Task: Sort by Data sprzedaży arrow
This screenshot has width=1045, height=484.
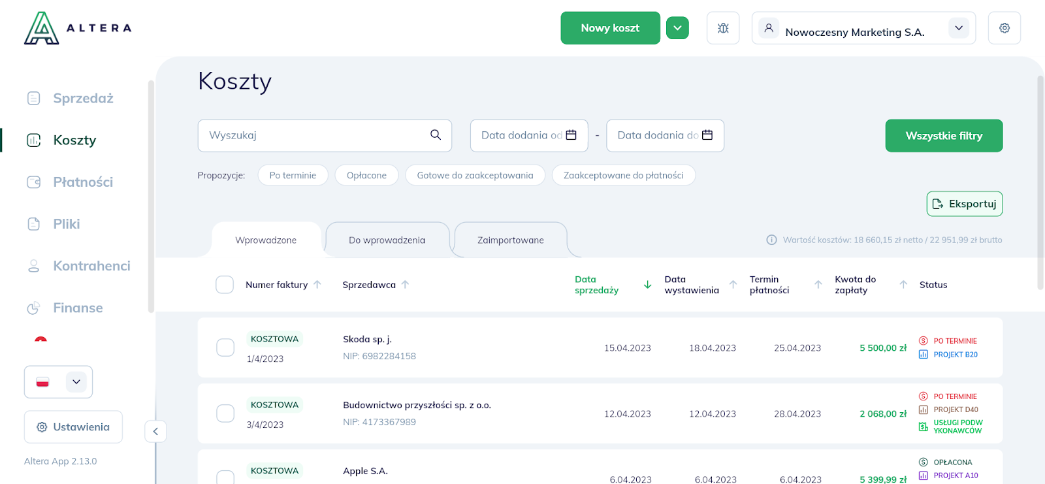Action: coord(648,284)
